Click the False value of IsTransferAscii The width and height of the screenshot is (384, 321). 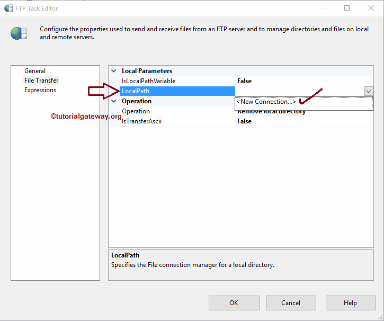click(x=244, y=121)
